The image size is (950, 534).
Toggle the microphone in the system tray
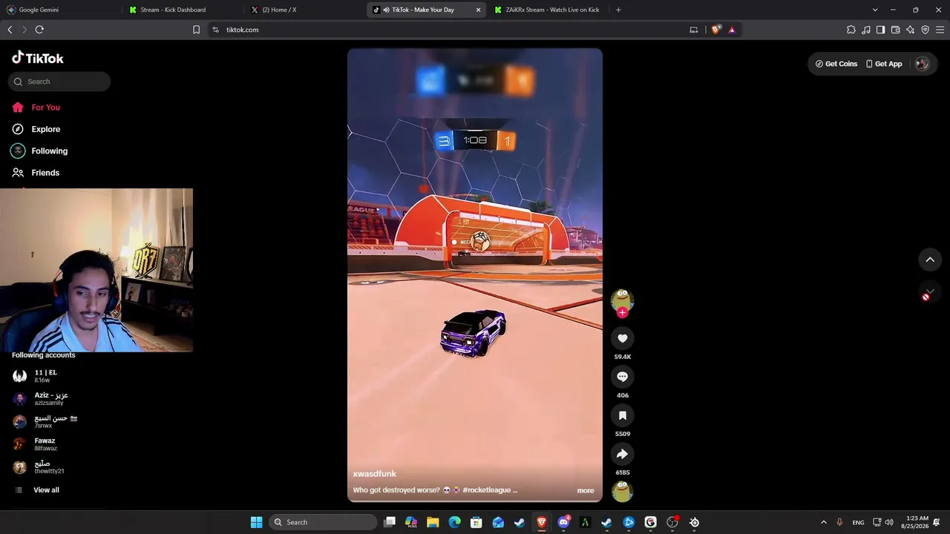(839, 522)
